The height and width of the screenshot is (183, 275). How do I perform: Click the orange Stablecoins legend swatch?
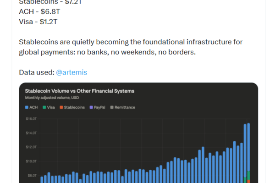61,108
